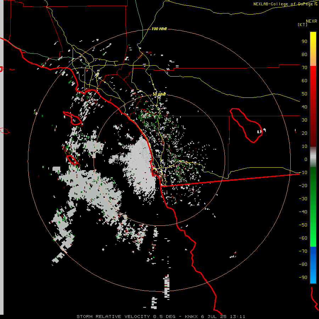Click the 100 NMI range ring label

tap(159, 29)
